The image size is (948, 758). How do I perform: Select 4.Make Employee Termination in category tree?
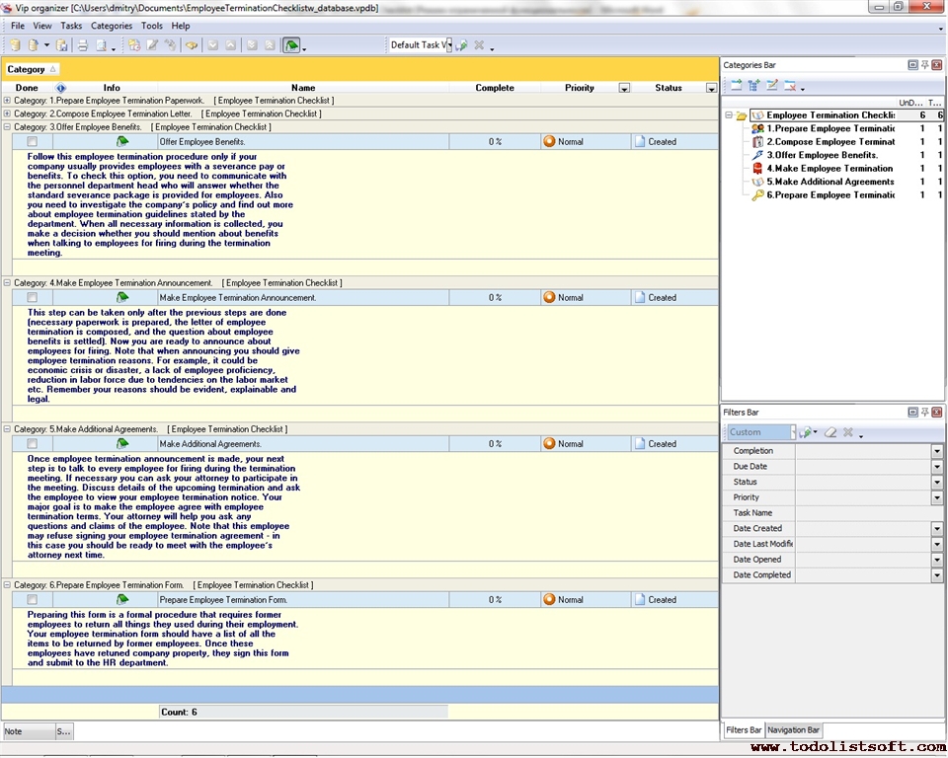tap(829, 169)
